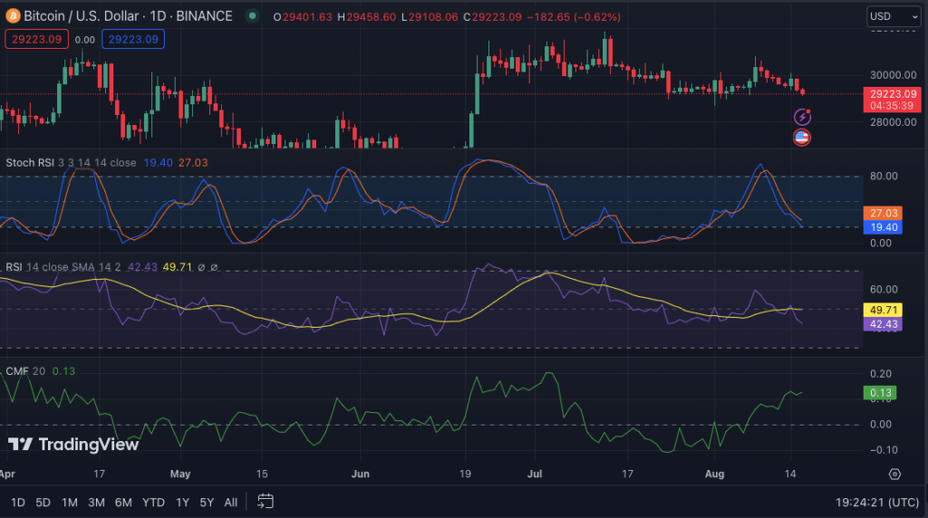The height and width of the screenshot is (518, 928).
Task: Click the TradingView logo
Action: pyautogui.click(x=73, y=444)
